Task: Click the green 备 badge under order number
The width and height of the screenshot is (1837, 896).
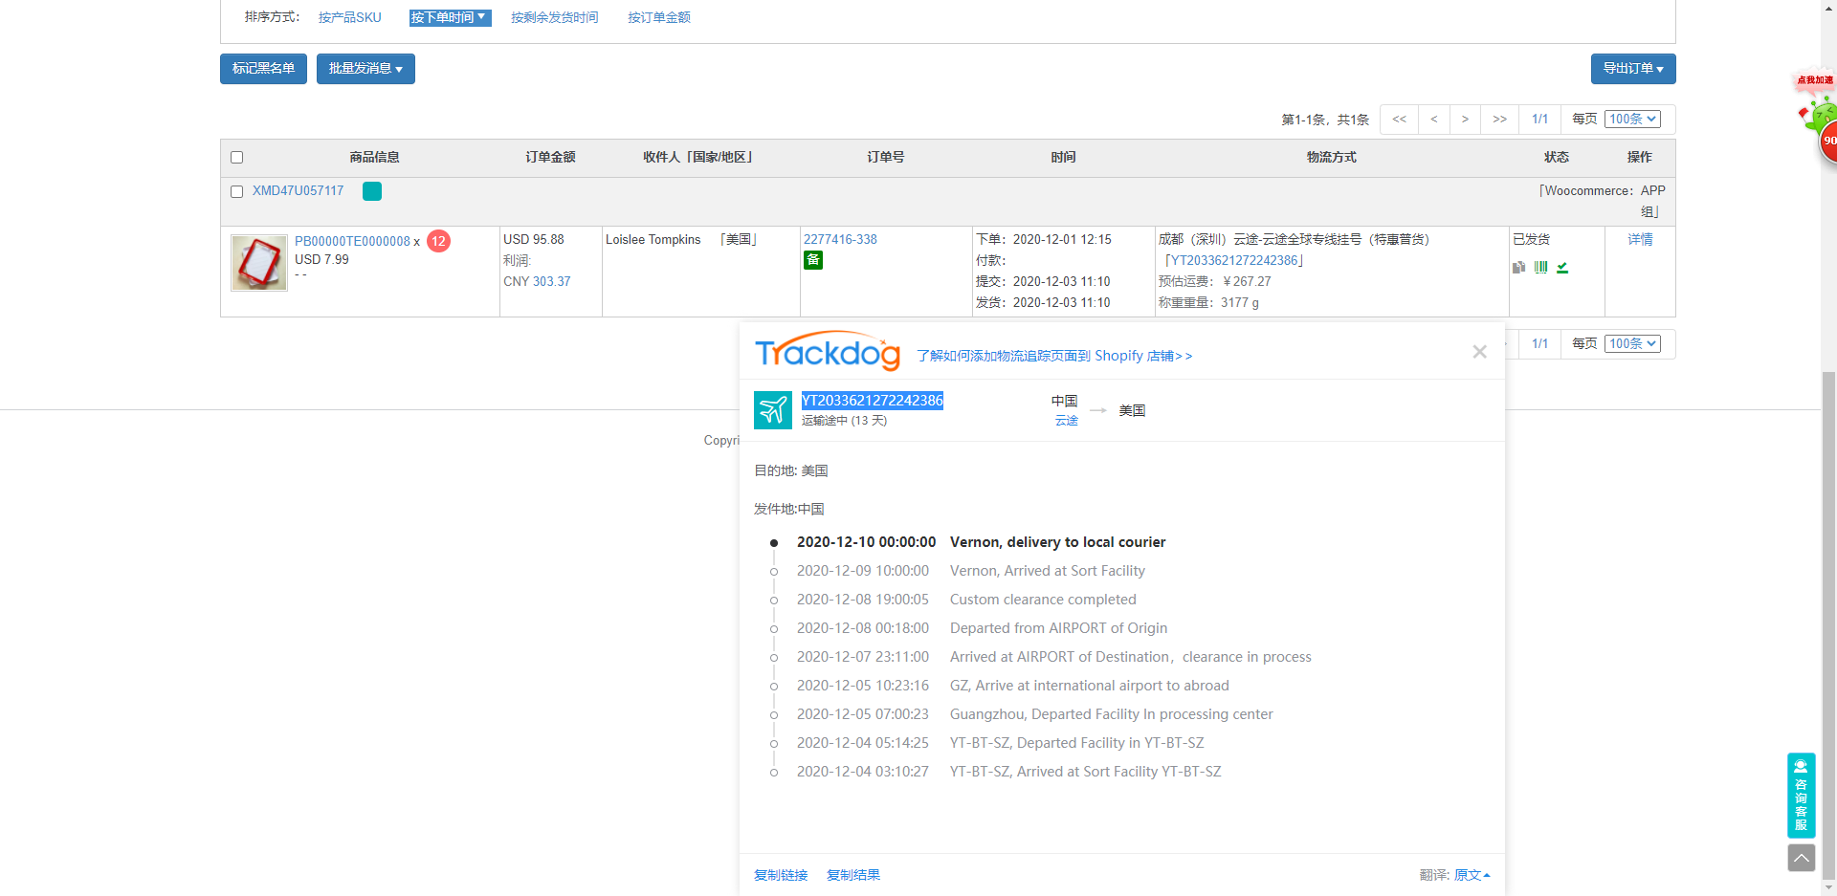Action: tap(812, 260)
